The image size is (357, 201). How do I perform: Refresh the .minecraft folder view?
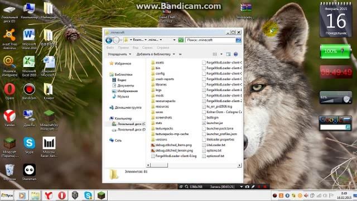click(x=181, y=40)
